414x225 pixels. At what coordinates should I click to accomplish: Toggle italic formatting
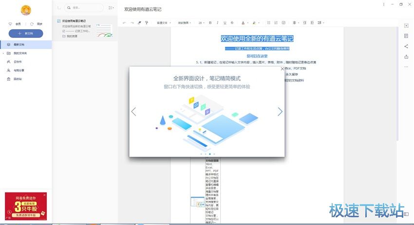click(x=217, y=23)
